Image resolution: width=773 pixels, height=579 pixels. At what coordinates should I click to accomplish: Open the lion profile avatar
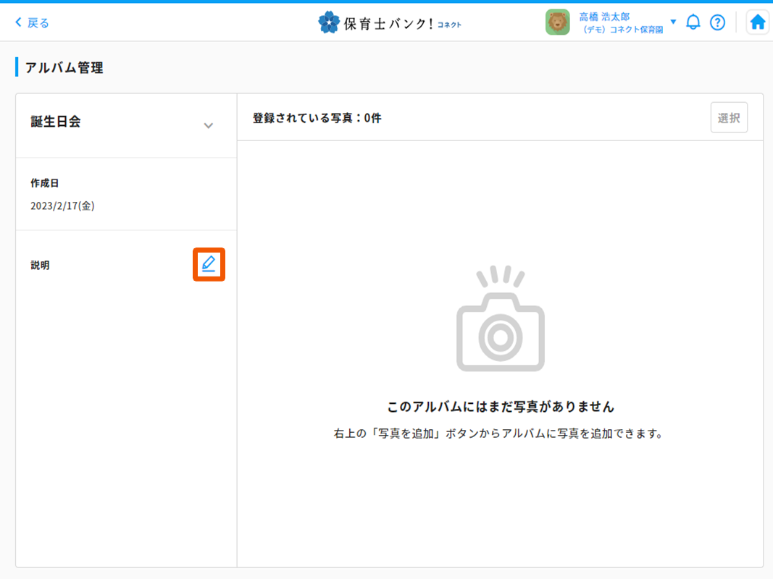point(558,22)
